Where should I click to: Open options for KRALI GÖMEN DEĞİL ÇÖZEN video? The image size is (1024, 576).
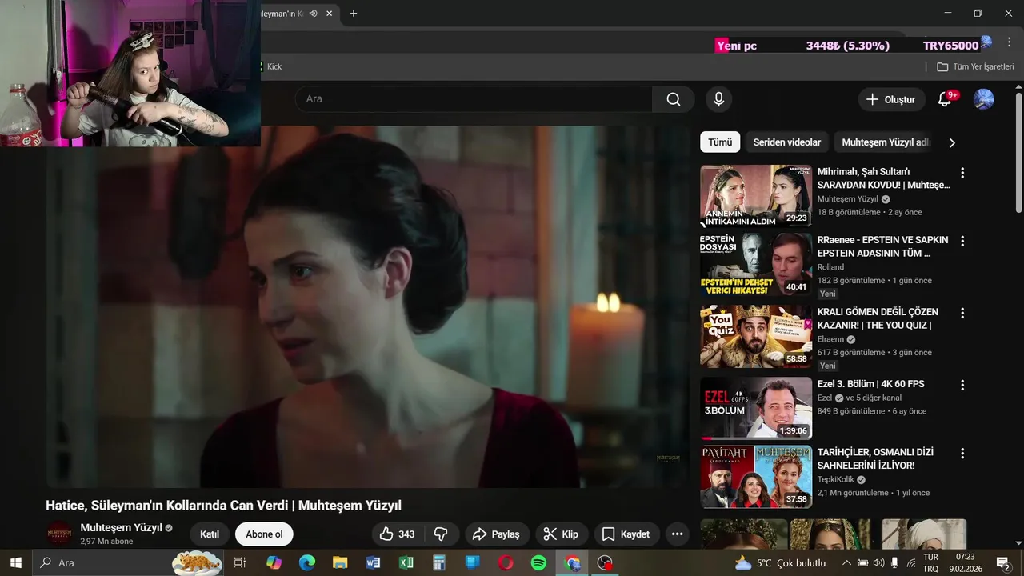tap(962, 313)
